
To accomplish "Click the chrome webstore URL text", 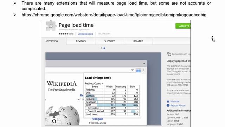I will click(114, 15).
